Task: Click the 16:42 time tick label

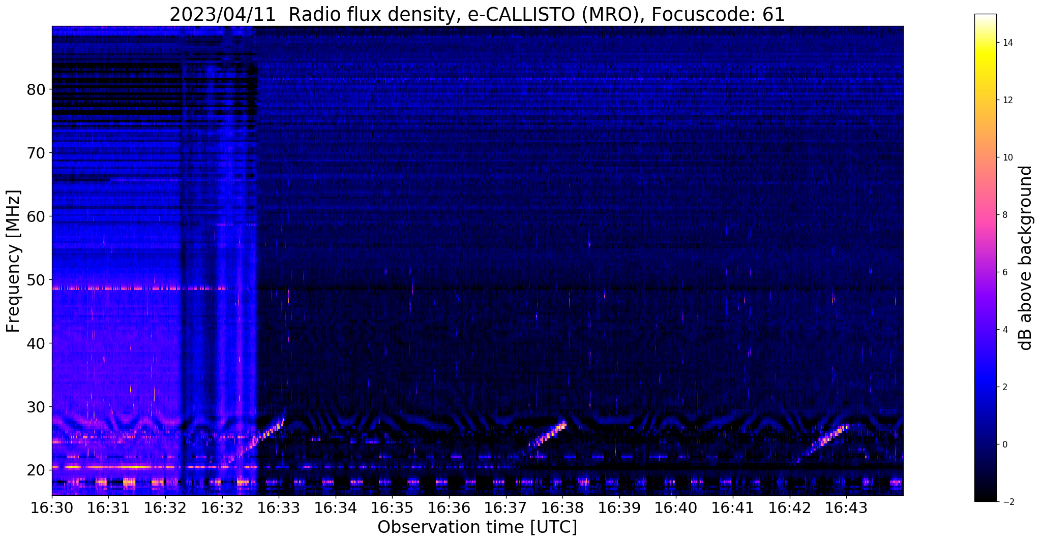Action: [x=789, y=508]
